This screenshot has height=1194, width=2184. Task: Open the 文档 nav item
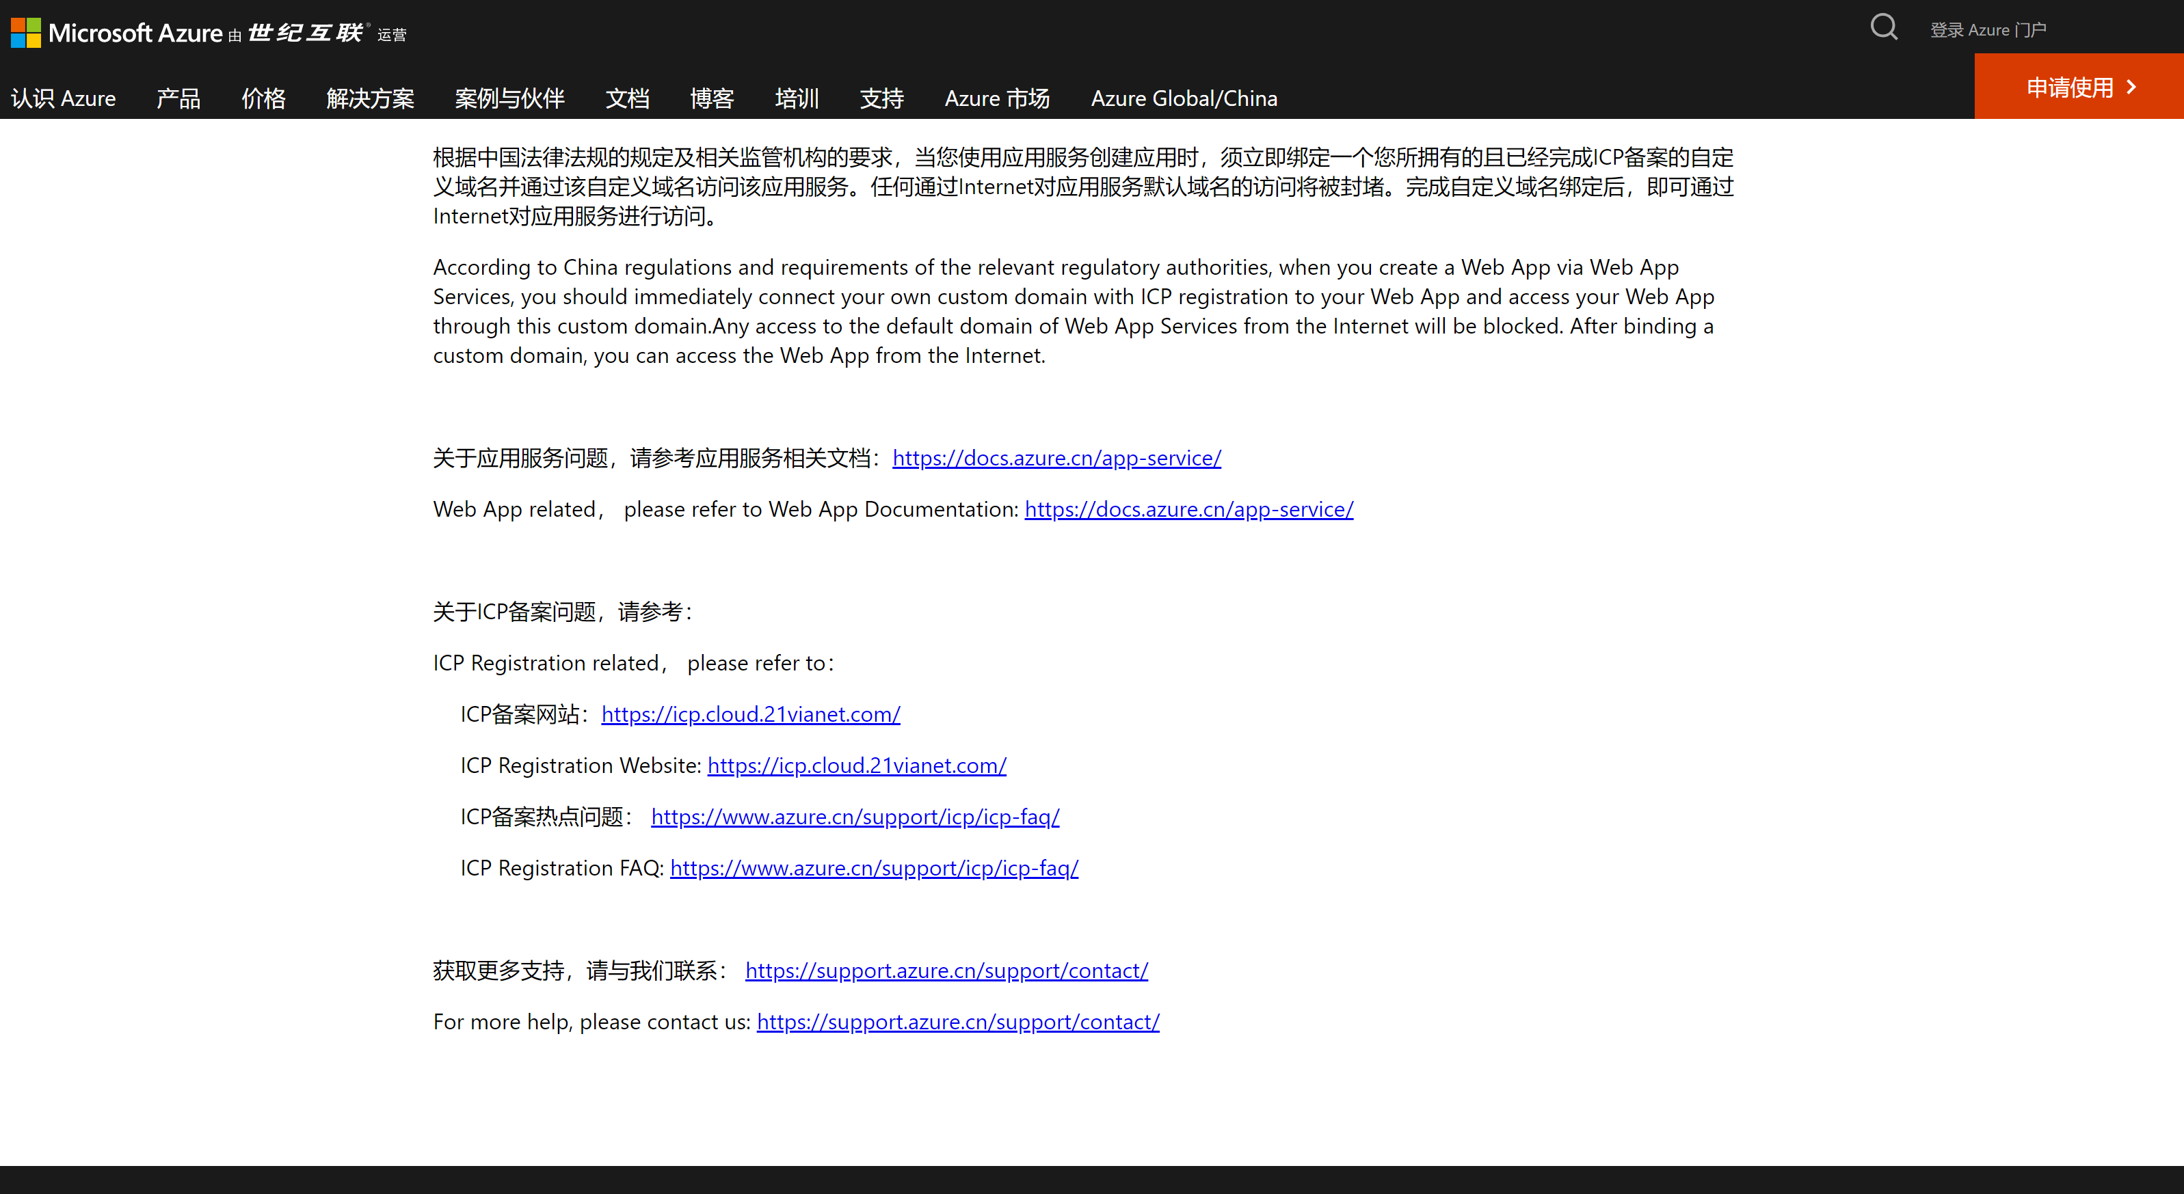[x=626, y=98]
